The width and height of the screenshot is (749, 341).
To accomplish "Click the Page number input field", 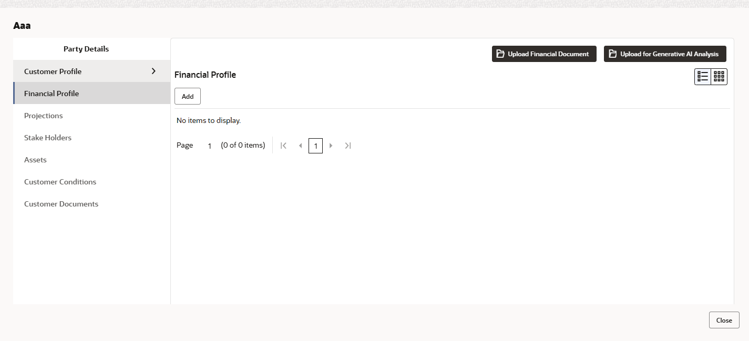I will click(x=209, y=146).
